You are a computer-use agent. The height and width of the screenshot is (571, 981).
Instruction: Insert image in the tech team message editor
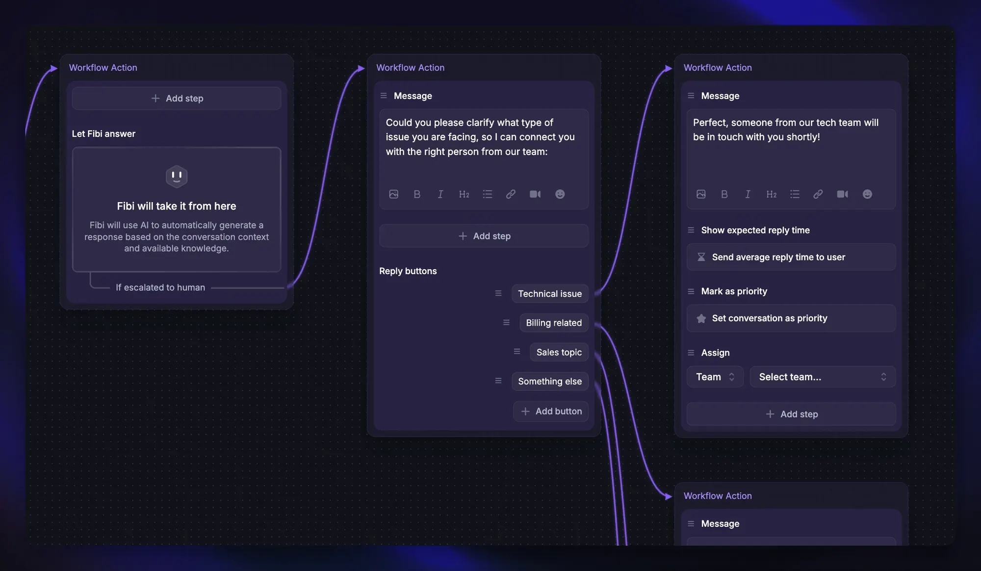(701, 194)
